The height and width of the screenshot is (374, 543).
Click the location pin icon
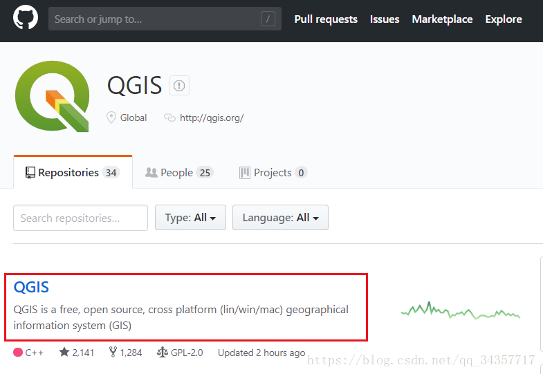pos(111,118)
